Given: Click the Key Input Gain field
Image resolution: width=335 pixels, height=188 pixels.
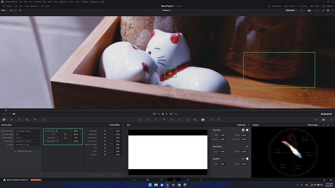Looking at the screenshot, I should click(x=222, y=135).
